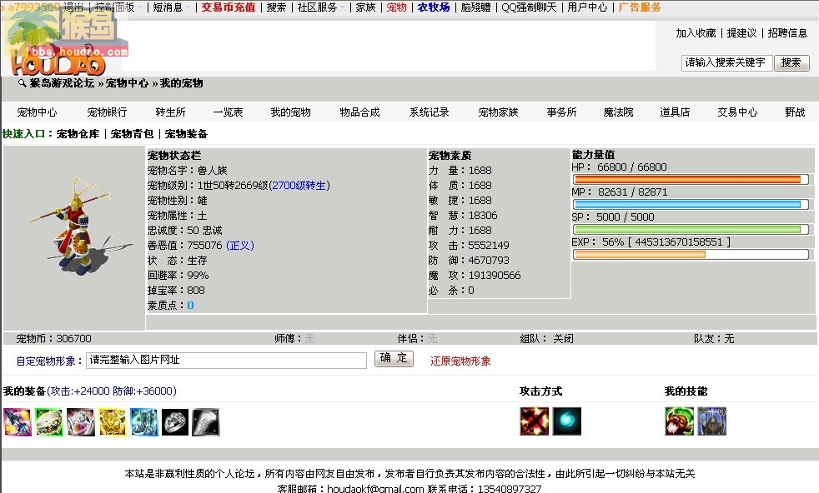Click the 确定 confirm button
819x493 pixels.
pos(394,358)
